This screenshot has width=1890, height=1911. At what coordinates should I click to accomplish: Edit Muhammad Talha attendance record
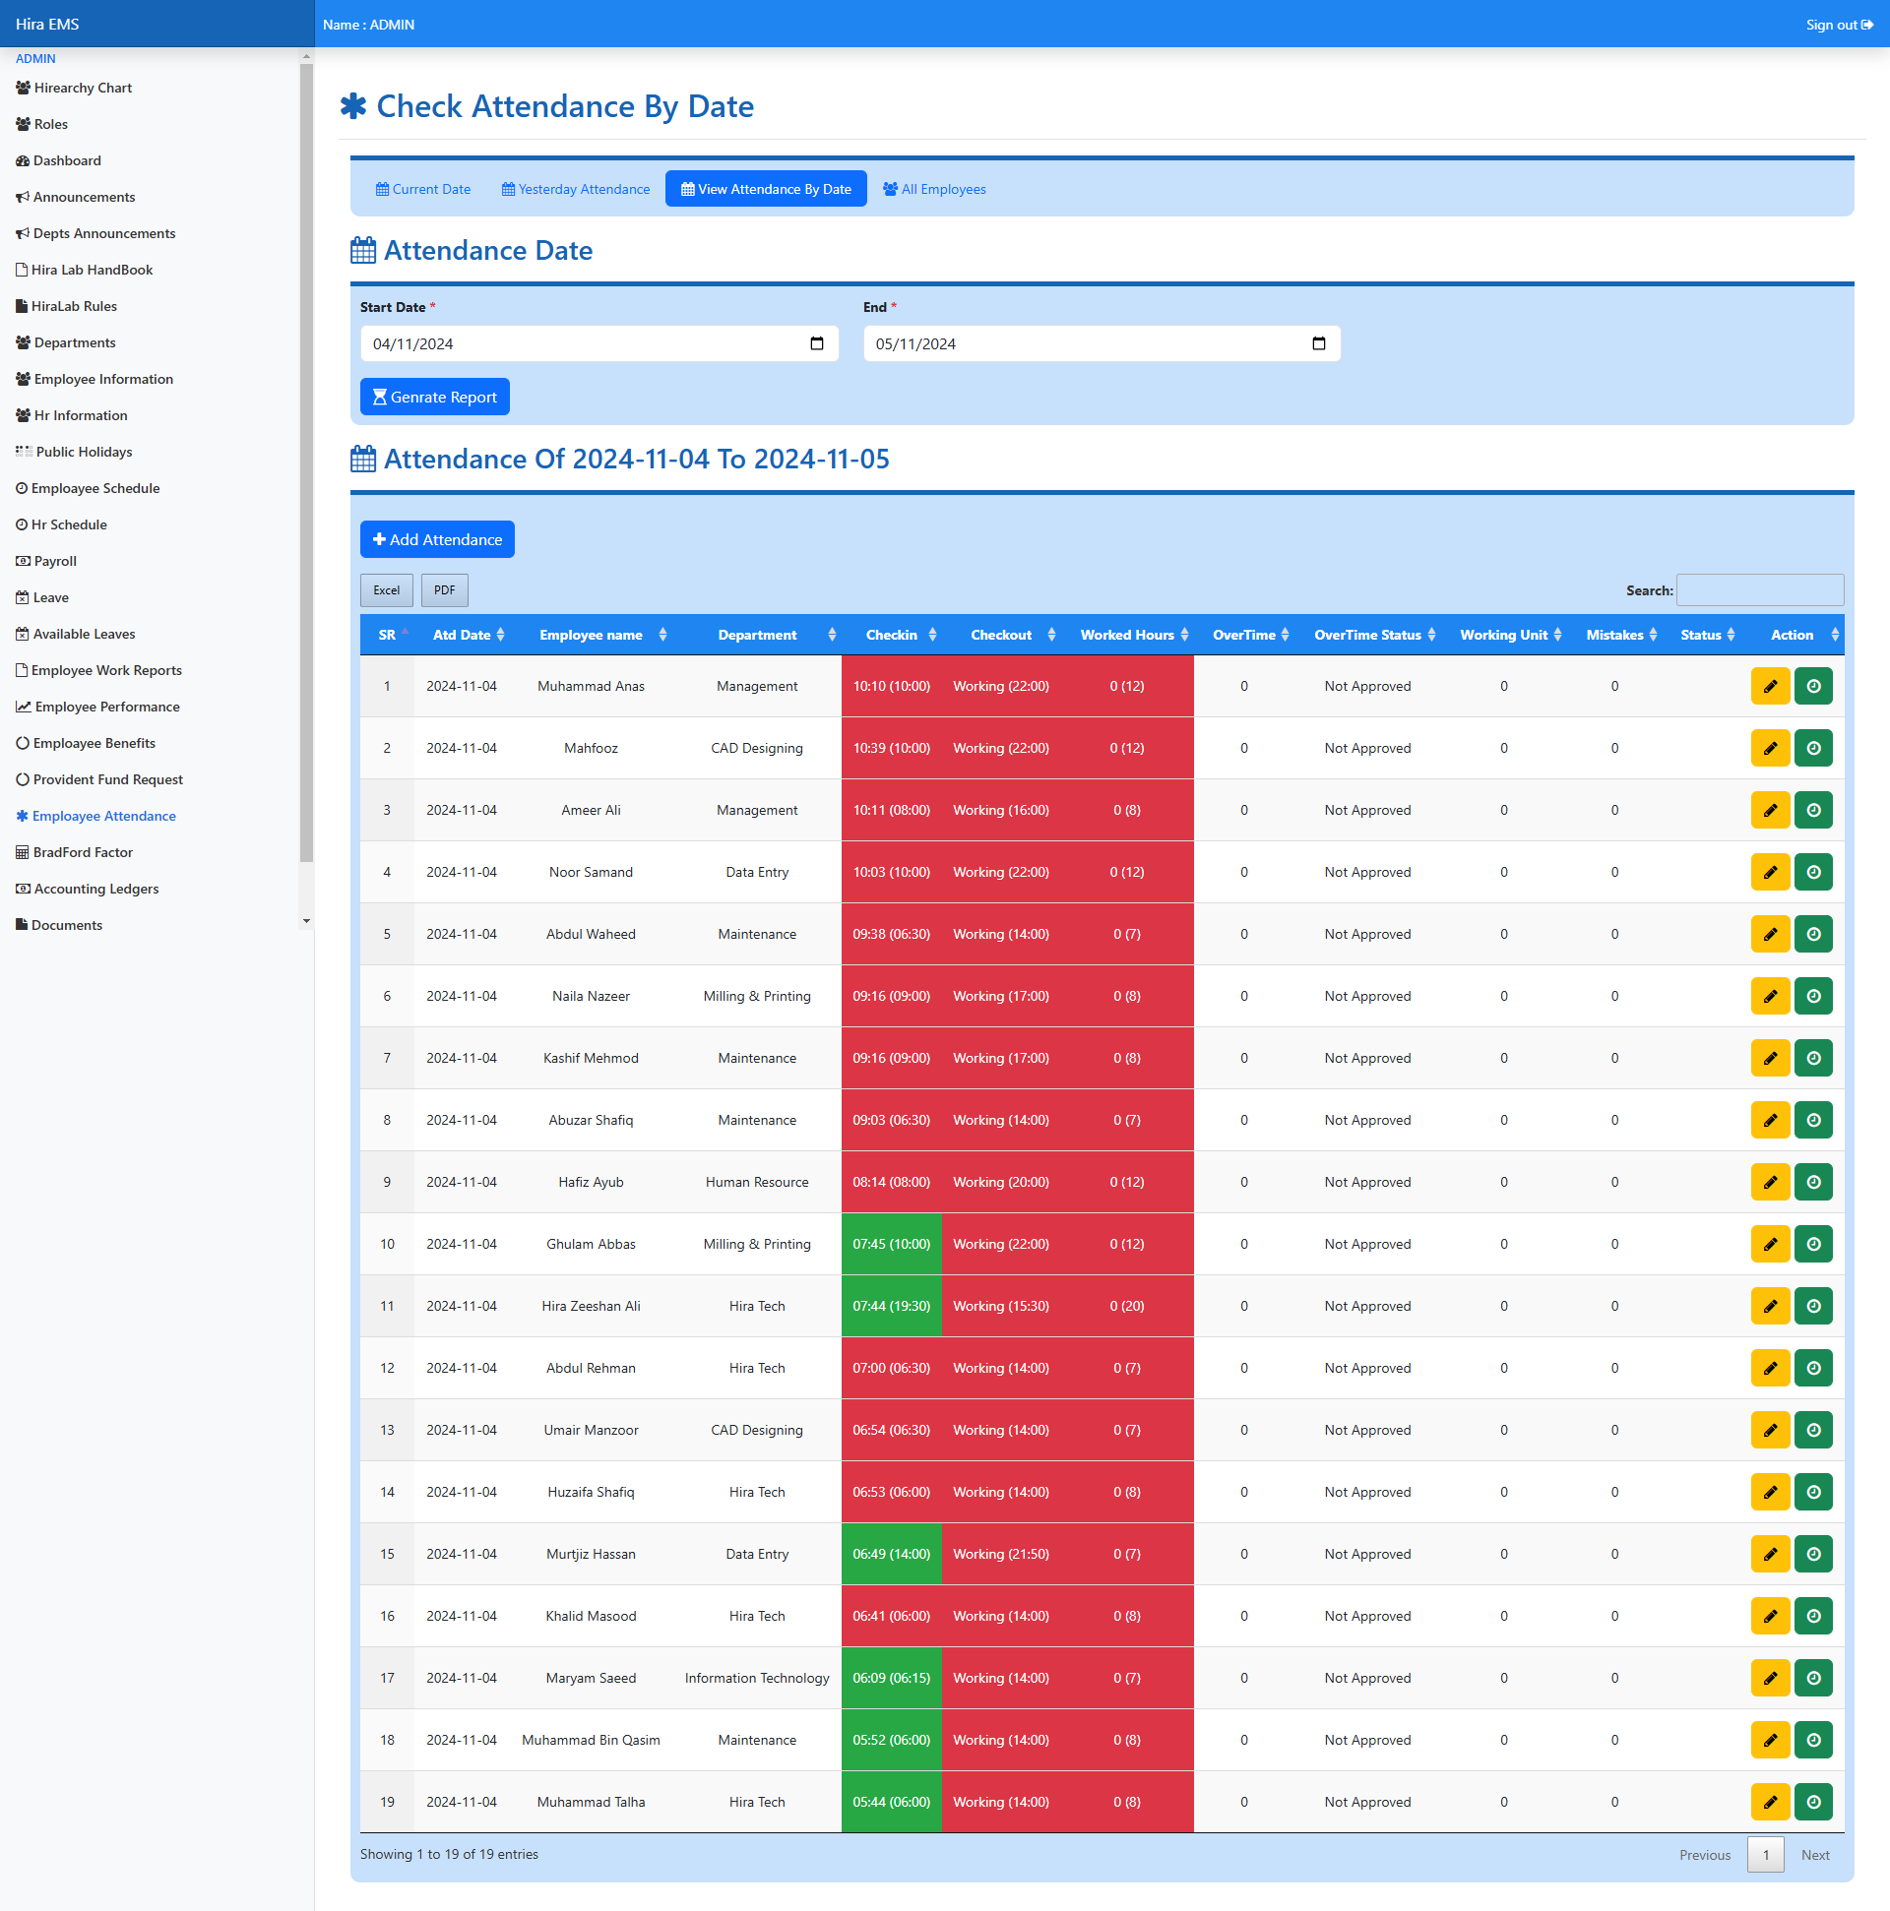click(x=1770, y=1802)
